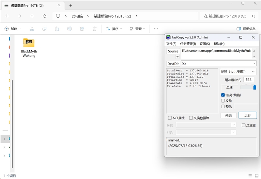Expand breadcrumb chevron after 希捷酷狼Pro 120TB (G:)
Image resolution: width=261 pixels, height=179 pixels.
tap(137, 16)
